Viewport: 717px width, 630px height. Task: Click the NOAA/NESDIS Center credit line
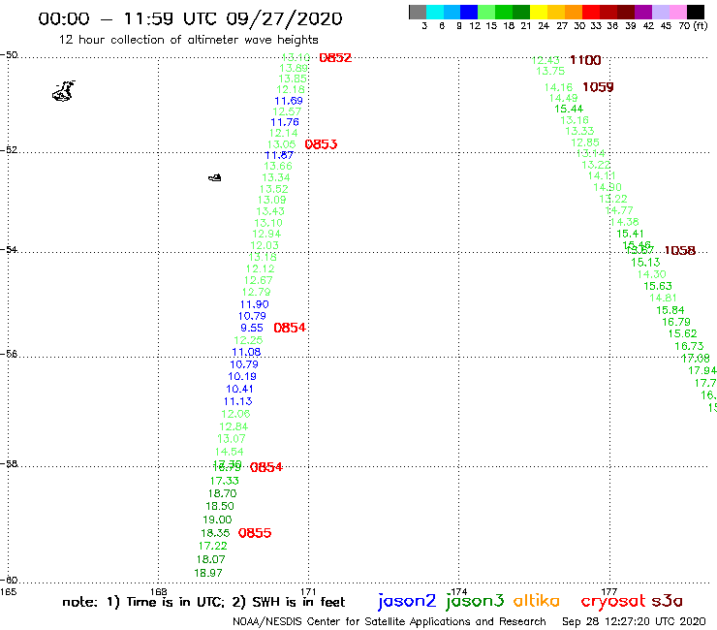[x=390, y=621]
